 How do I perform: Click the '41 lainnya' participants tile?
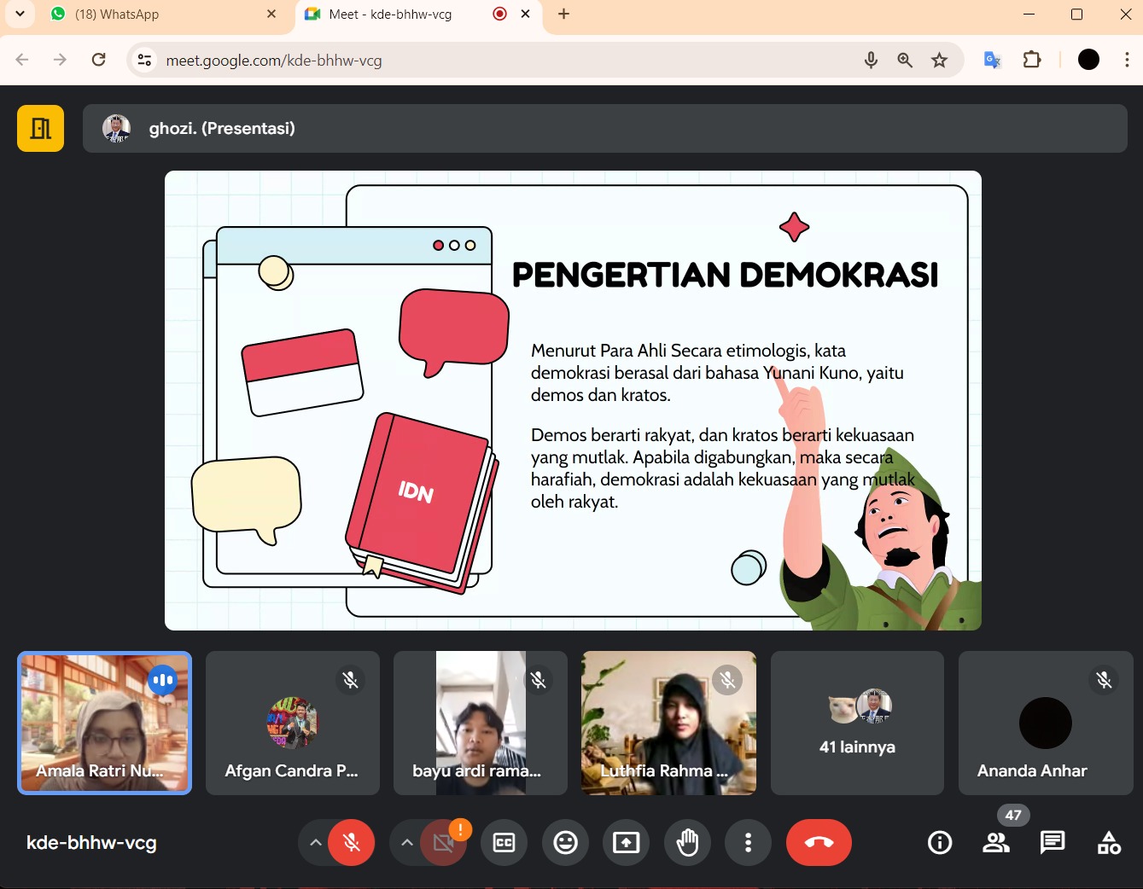point(857,723)
